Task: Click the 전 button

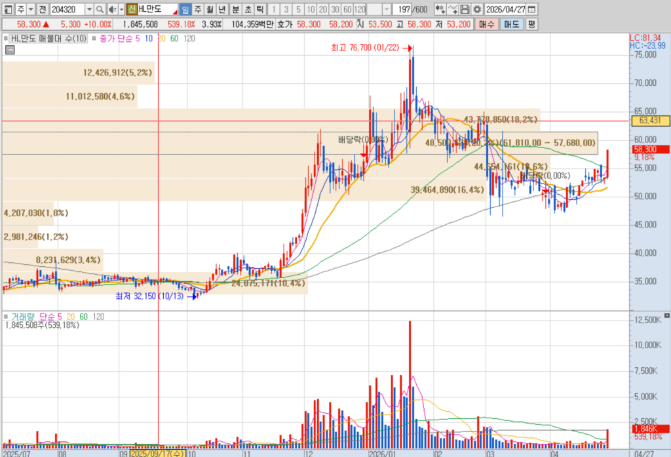Action: (x=43, y=9)
